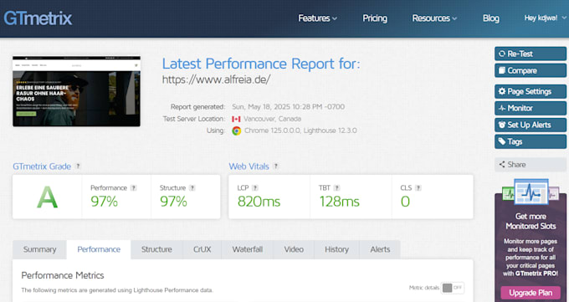Open the website screenshot thumbnail
This screenshot has width=569, height=302.
(x=76, y=91)
